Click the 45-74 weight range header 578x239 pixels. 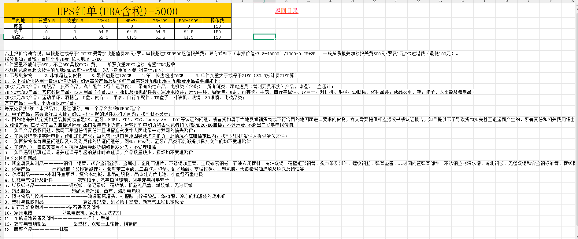(x=132, y=20)
